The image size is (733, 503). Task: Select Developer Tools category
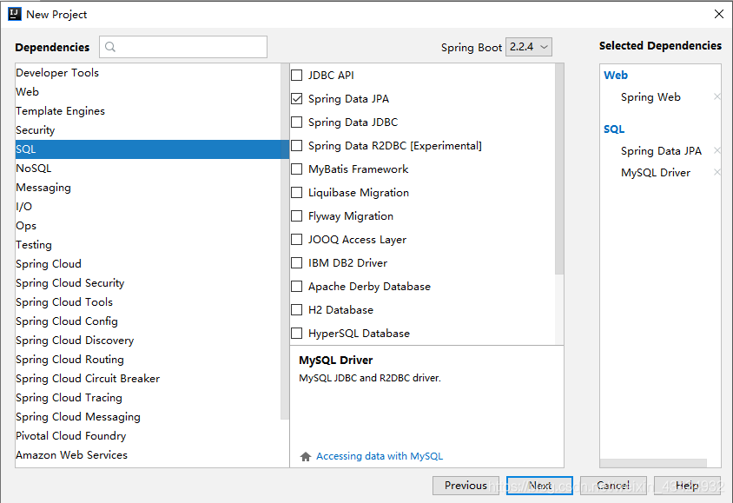[x=148, y=72]
